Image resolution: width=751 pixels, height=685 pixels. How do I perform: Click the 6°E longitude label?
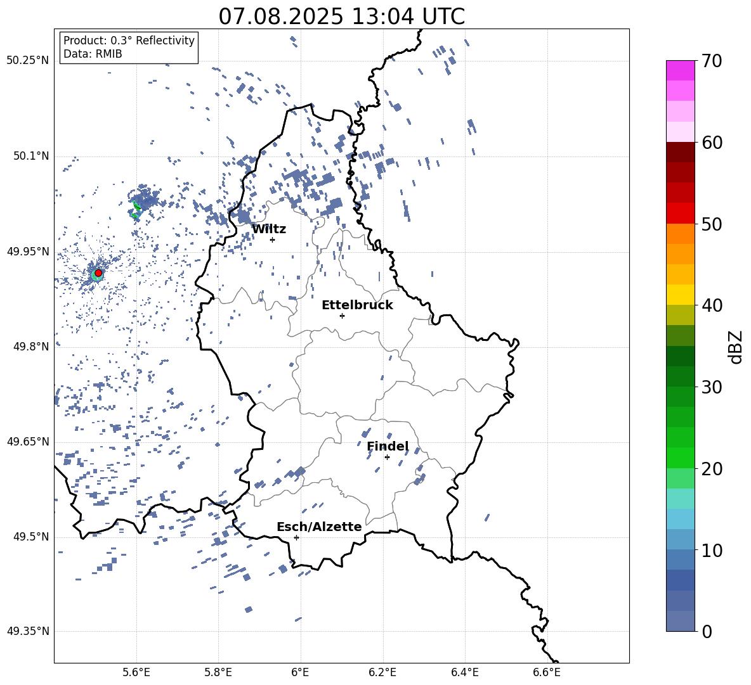300,672
